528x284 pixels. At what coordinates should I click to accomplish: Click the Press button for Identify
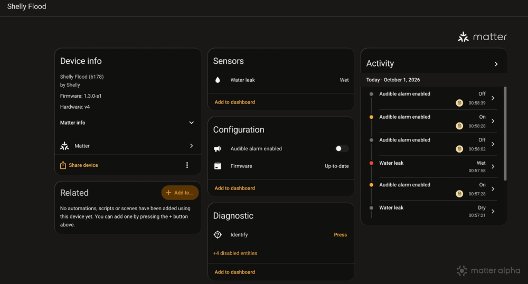tap(340, 235)
